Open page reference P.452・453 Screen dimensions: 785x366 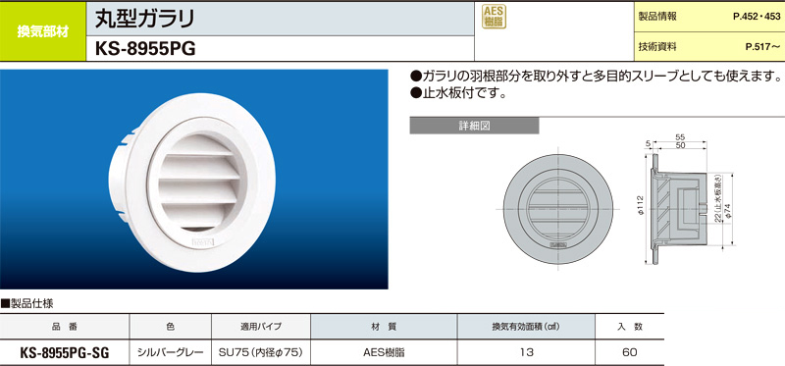pos(757,17)
